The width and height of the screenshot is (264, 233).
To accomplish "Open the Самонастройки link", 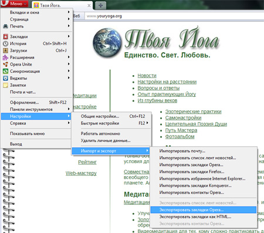I will pyautogui.click(x=183, y=118).
